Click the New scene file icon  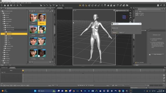tap(2, 5)
